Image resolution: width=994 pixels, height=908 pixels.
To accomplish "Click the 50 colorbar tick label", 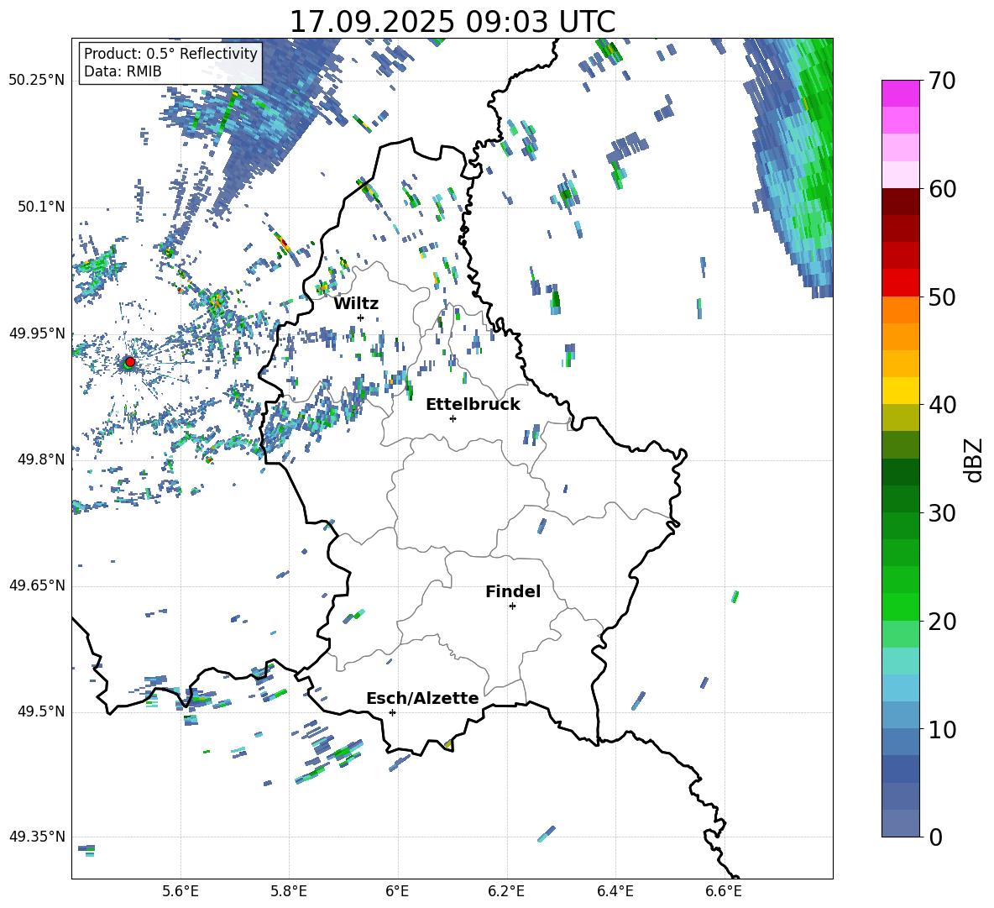I will [x=941, y=297].
